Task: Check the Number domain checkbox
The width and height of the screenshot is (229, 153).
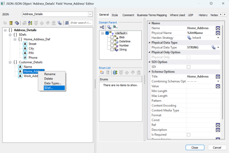Action: coord(112,45)
